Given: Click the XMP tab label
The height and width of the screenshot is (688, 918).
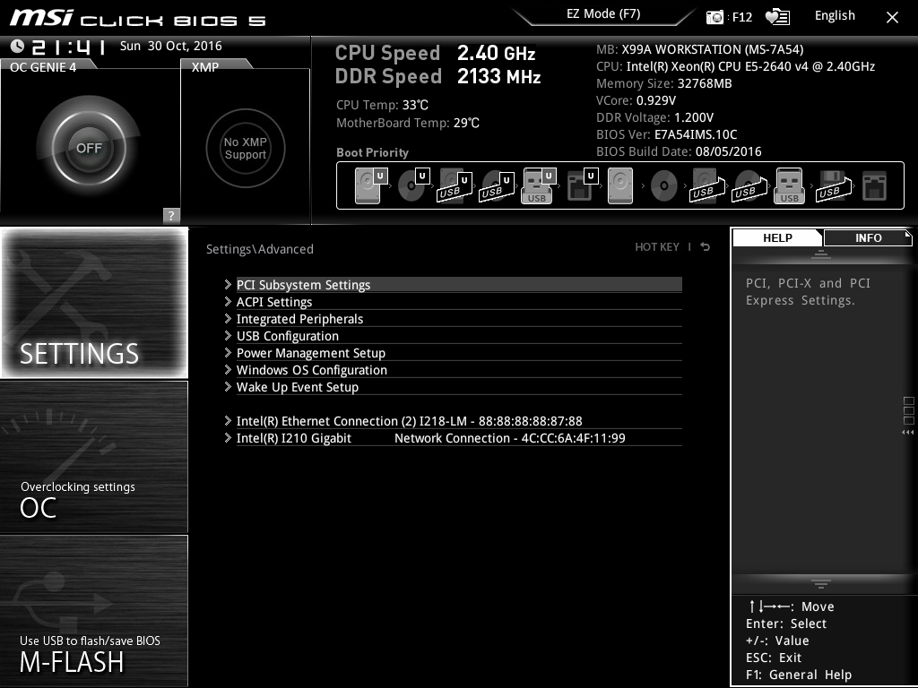Looking at the screenshot, I should (205, 67).
